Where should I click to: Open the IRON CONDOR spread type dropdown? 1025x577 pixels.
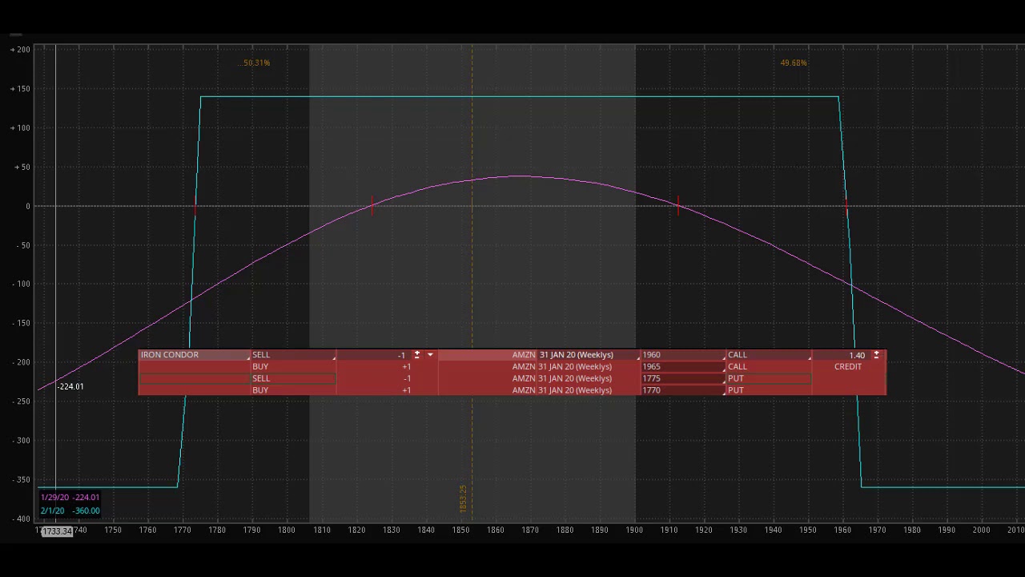[x=193, y=355]
